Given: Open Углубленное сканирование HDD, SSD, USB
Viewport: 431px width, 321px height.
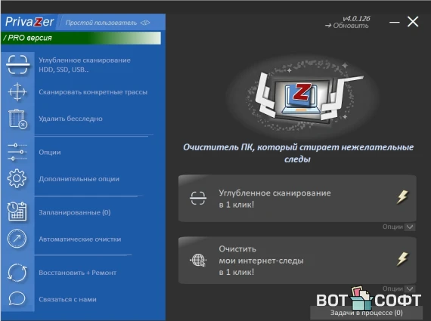Looking at the screenshot, I should [x=85, y=65].
